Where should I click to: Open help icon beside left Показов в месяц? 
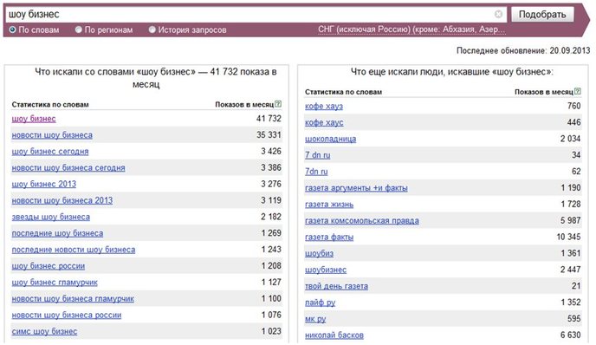click(x=278, y=104)
